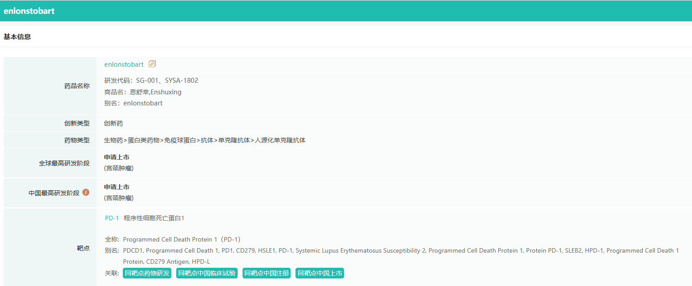
Task: Click the 创新类型 row label
Action: coord(77,123)
